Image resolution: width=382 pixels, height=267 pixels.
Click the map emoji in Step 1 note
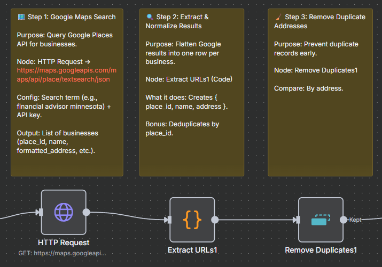(x=21, y=17)
